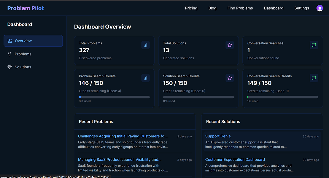Click the Total Problems stat card

click(x=114, y=51)
